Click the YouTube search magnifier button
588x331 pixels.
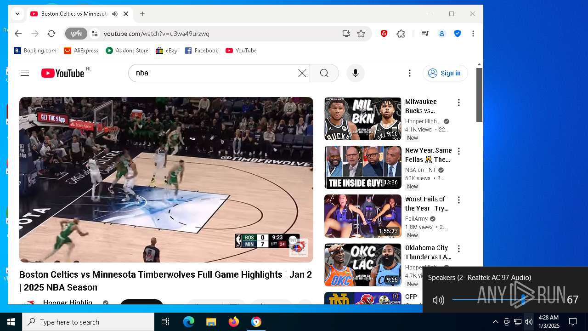324,73
